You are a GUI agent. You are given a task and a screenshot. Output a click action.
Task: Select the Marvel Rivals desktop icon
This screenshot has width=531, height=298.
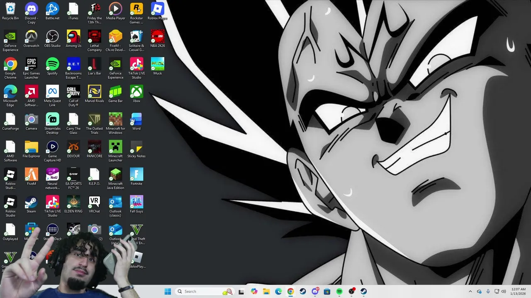coord(95,94)
